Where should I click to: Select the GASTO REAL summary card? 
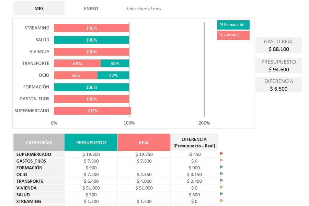coord(278,45)
